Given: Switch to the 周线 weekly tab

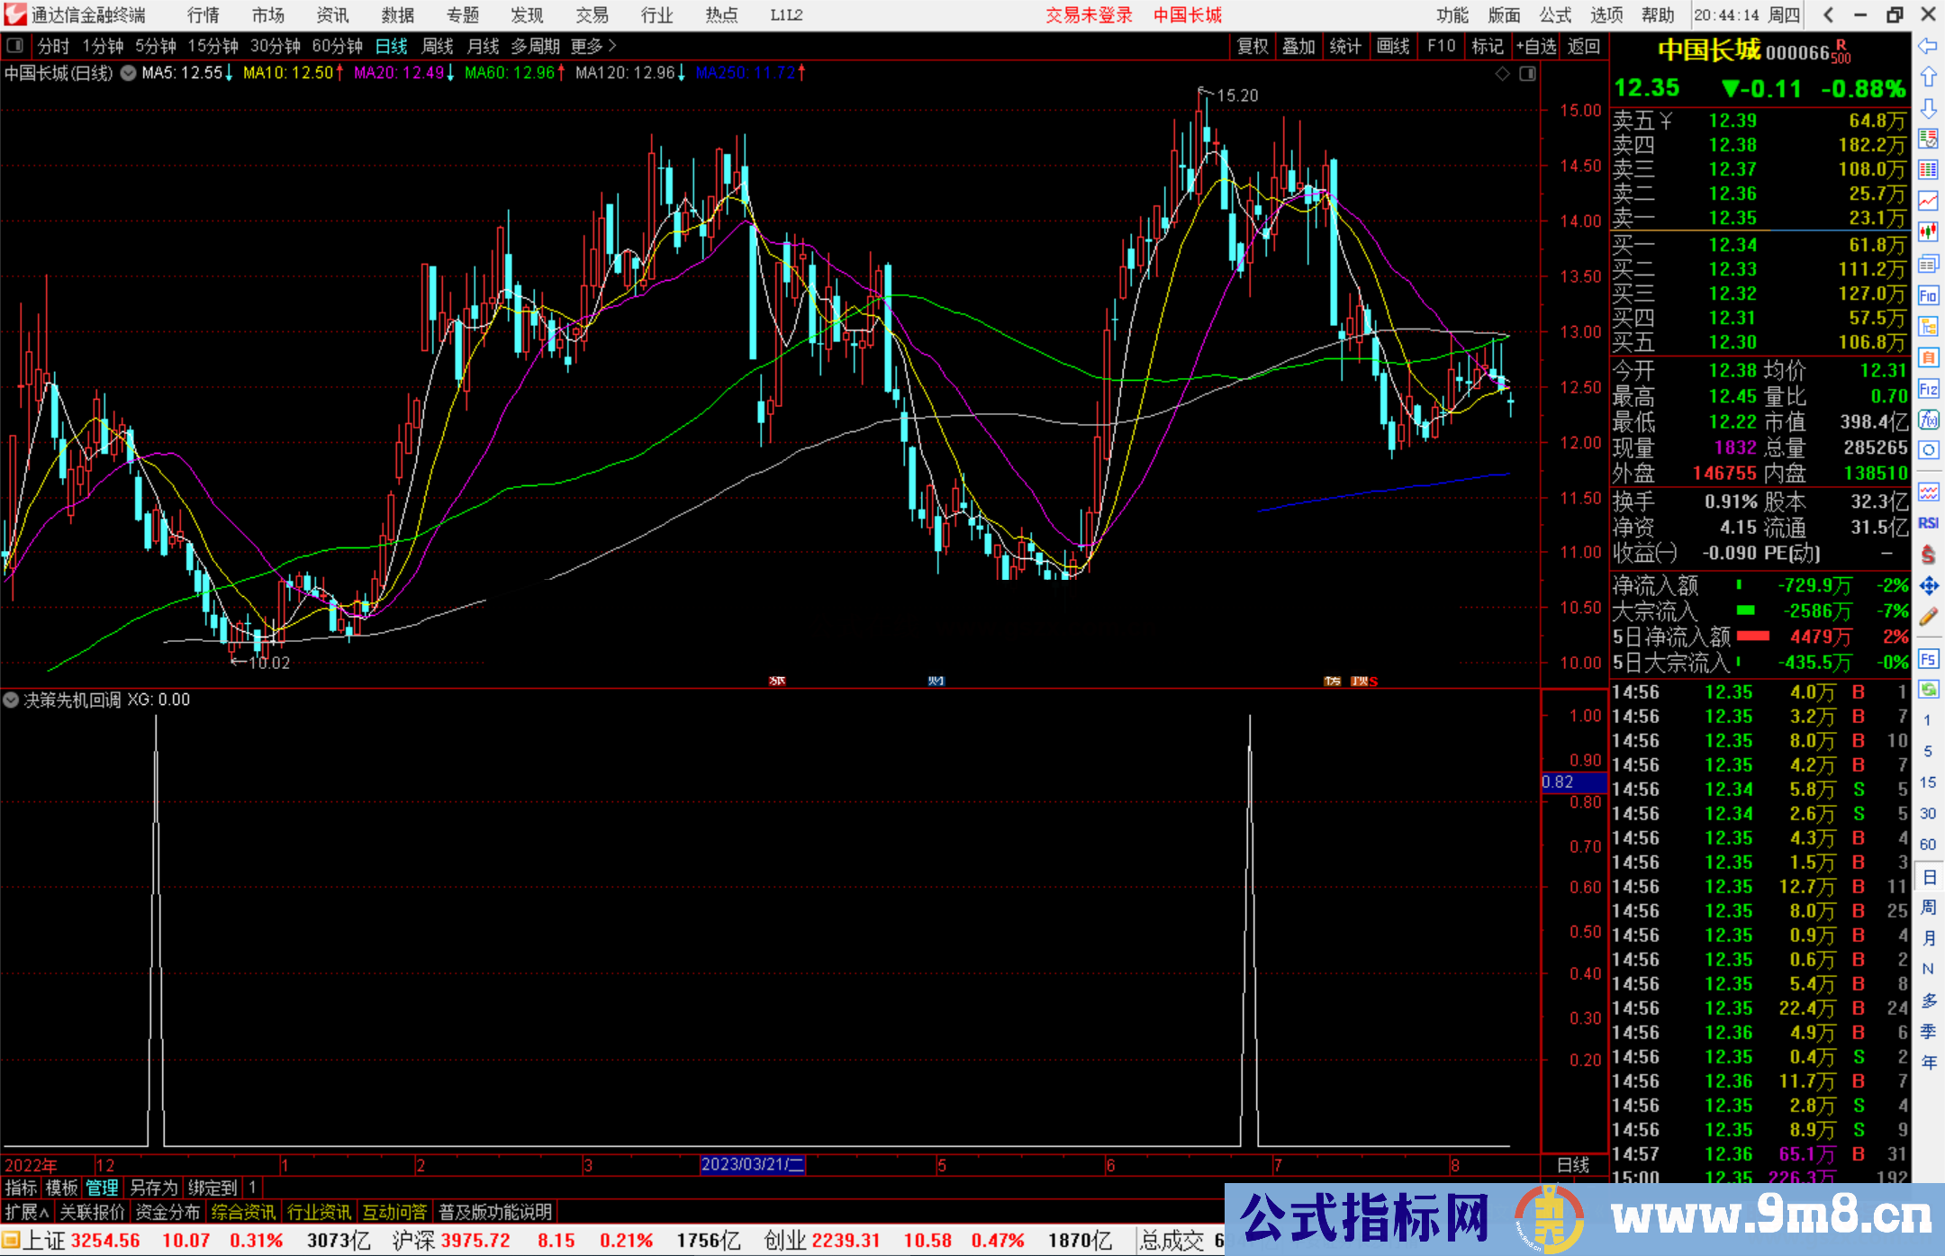Looking at the screenshot, I should pos(437,46).
